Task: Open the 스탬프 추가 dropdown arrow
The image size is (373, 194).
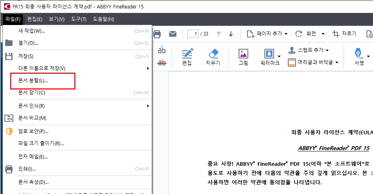Action: [x=327, y=50]
